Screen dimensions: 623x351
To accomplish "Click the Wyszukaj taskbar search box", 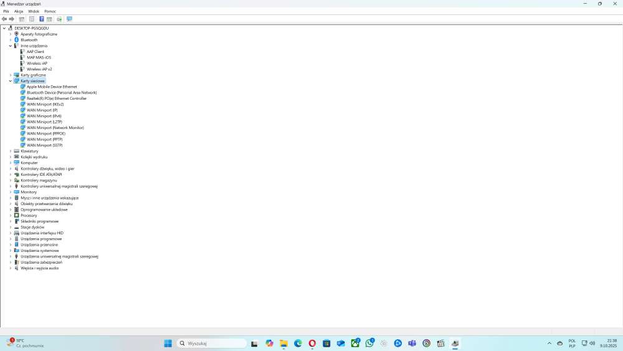I will coord(211,344).
